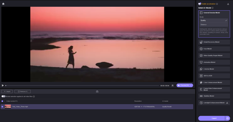
Task: Click the Enable acceleration link
Action: (208, 4)
